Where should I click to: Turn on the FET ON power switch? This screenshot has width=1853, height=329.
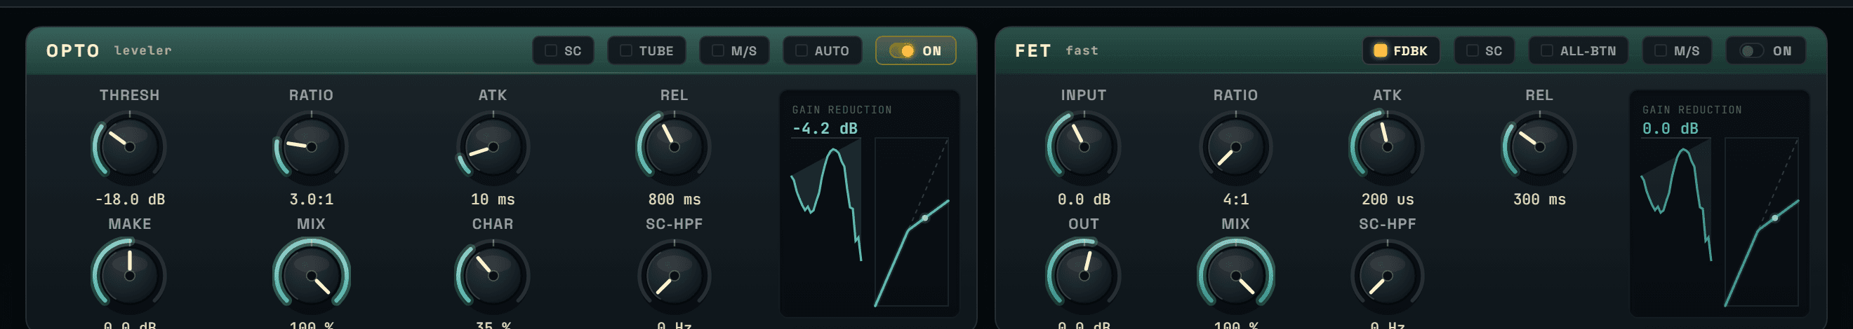(1765, 51)
